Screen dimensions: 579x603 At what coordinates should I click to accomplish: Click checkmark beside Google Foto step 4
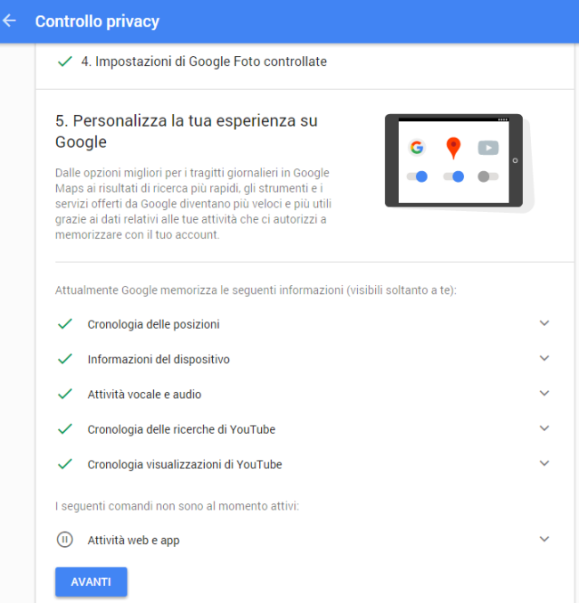(x=64, y=61)
